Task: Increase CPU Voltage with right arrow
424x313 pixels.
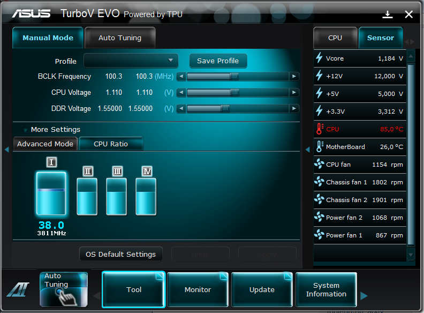Action: [294, 93]
